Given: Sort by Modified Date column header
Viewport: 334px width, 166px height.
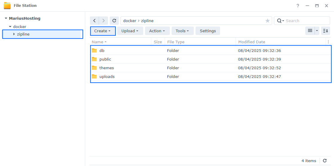Looking at the screenshot, I should tap(281, 42).
